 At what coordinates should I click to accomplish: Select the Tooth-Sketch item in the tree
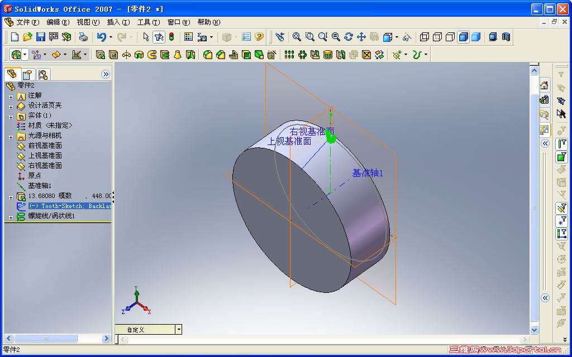coord(70,206)
